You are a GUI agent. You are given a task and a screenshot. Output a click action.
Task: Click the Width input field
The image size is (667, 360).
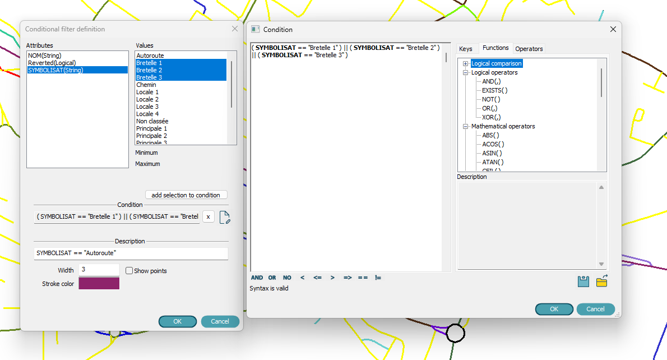coord(99,270)
